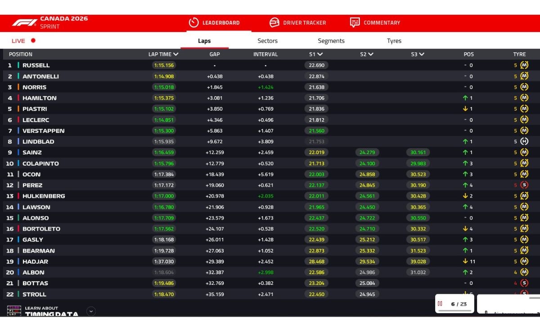Click the Position column header
Viewport: 540px width, 328px height.
pyautogui.click(x=21, y=54)
